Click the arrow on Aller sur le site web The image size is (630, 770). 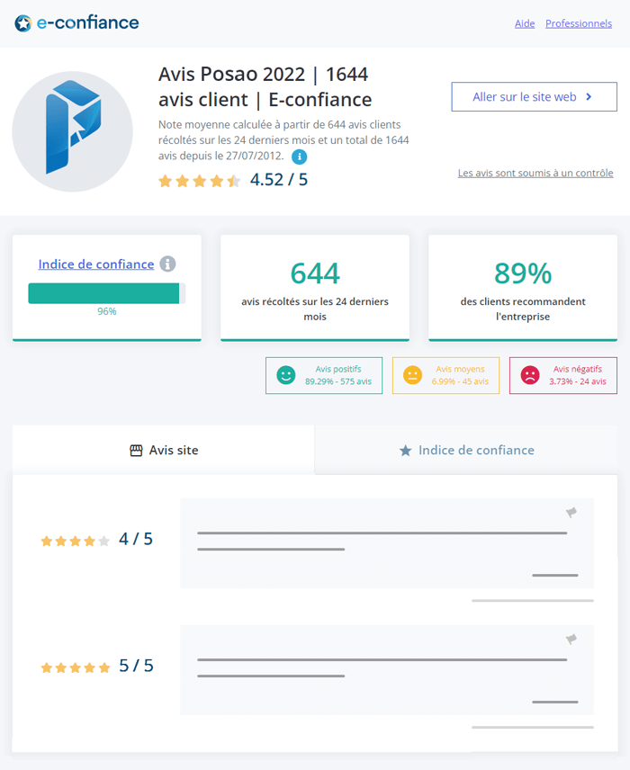pyautogui.click(x=589, y=97)
